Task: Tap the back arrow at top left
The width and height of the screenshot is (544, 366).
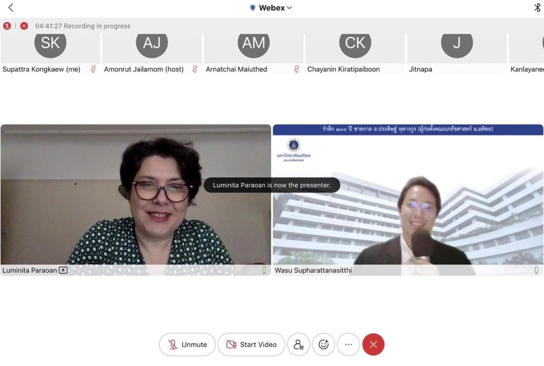Action: point(11,8)
